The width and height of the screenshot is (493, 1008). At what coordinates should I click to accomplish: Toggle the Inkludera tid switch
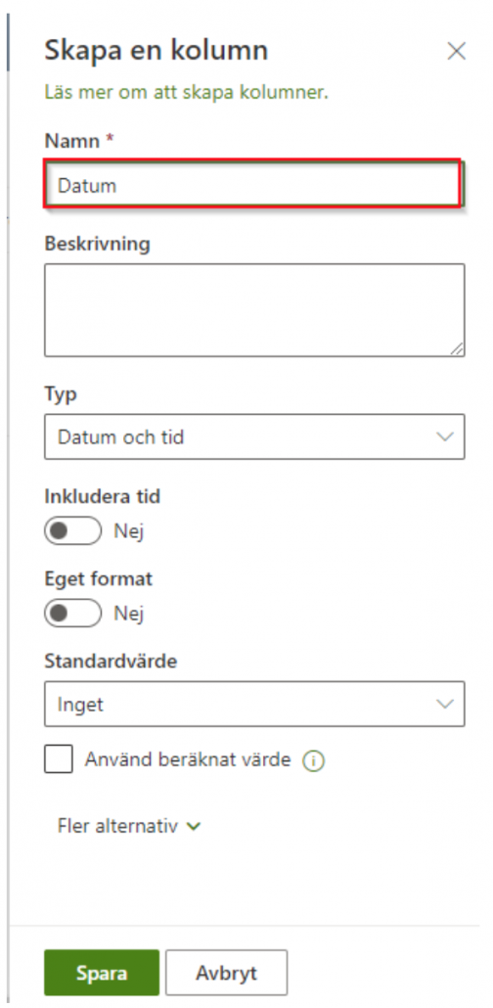(x=72, y=531)
